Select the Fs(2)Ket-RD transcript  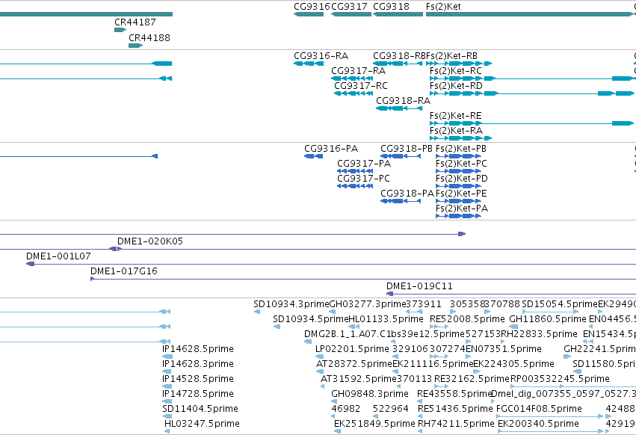coord(531,93)
